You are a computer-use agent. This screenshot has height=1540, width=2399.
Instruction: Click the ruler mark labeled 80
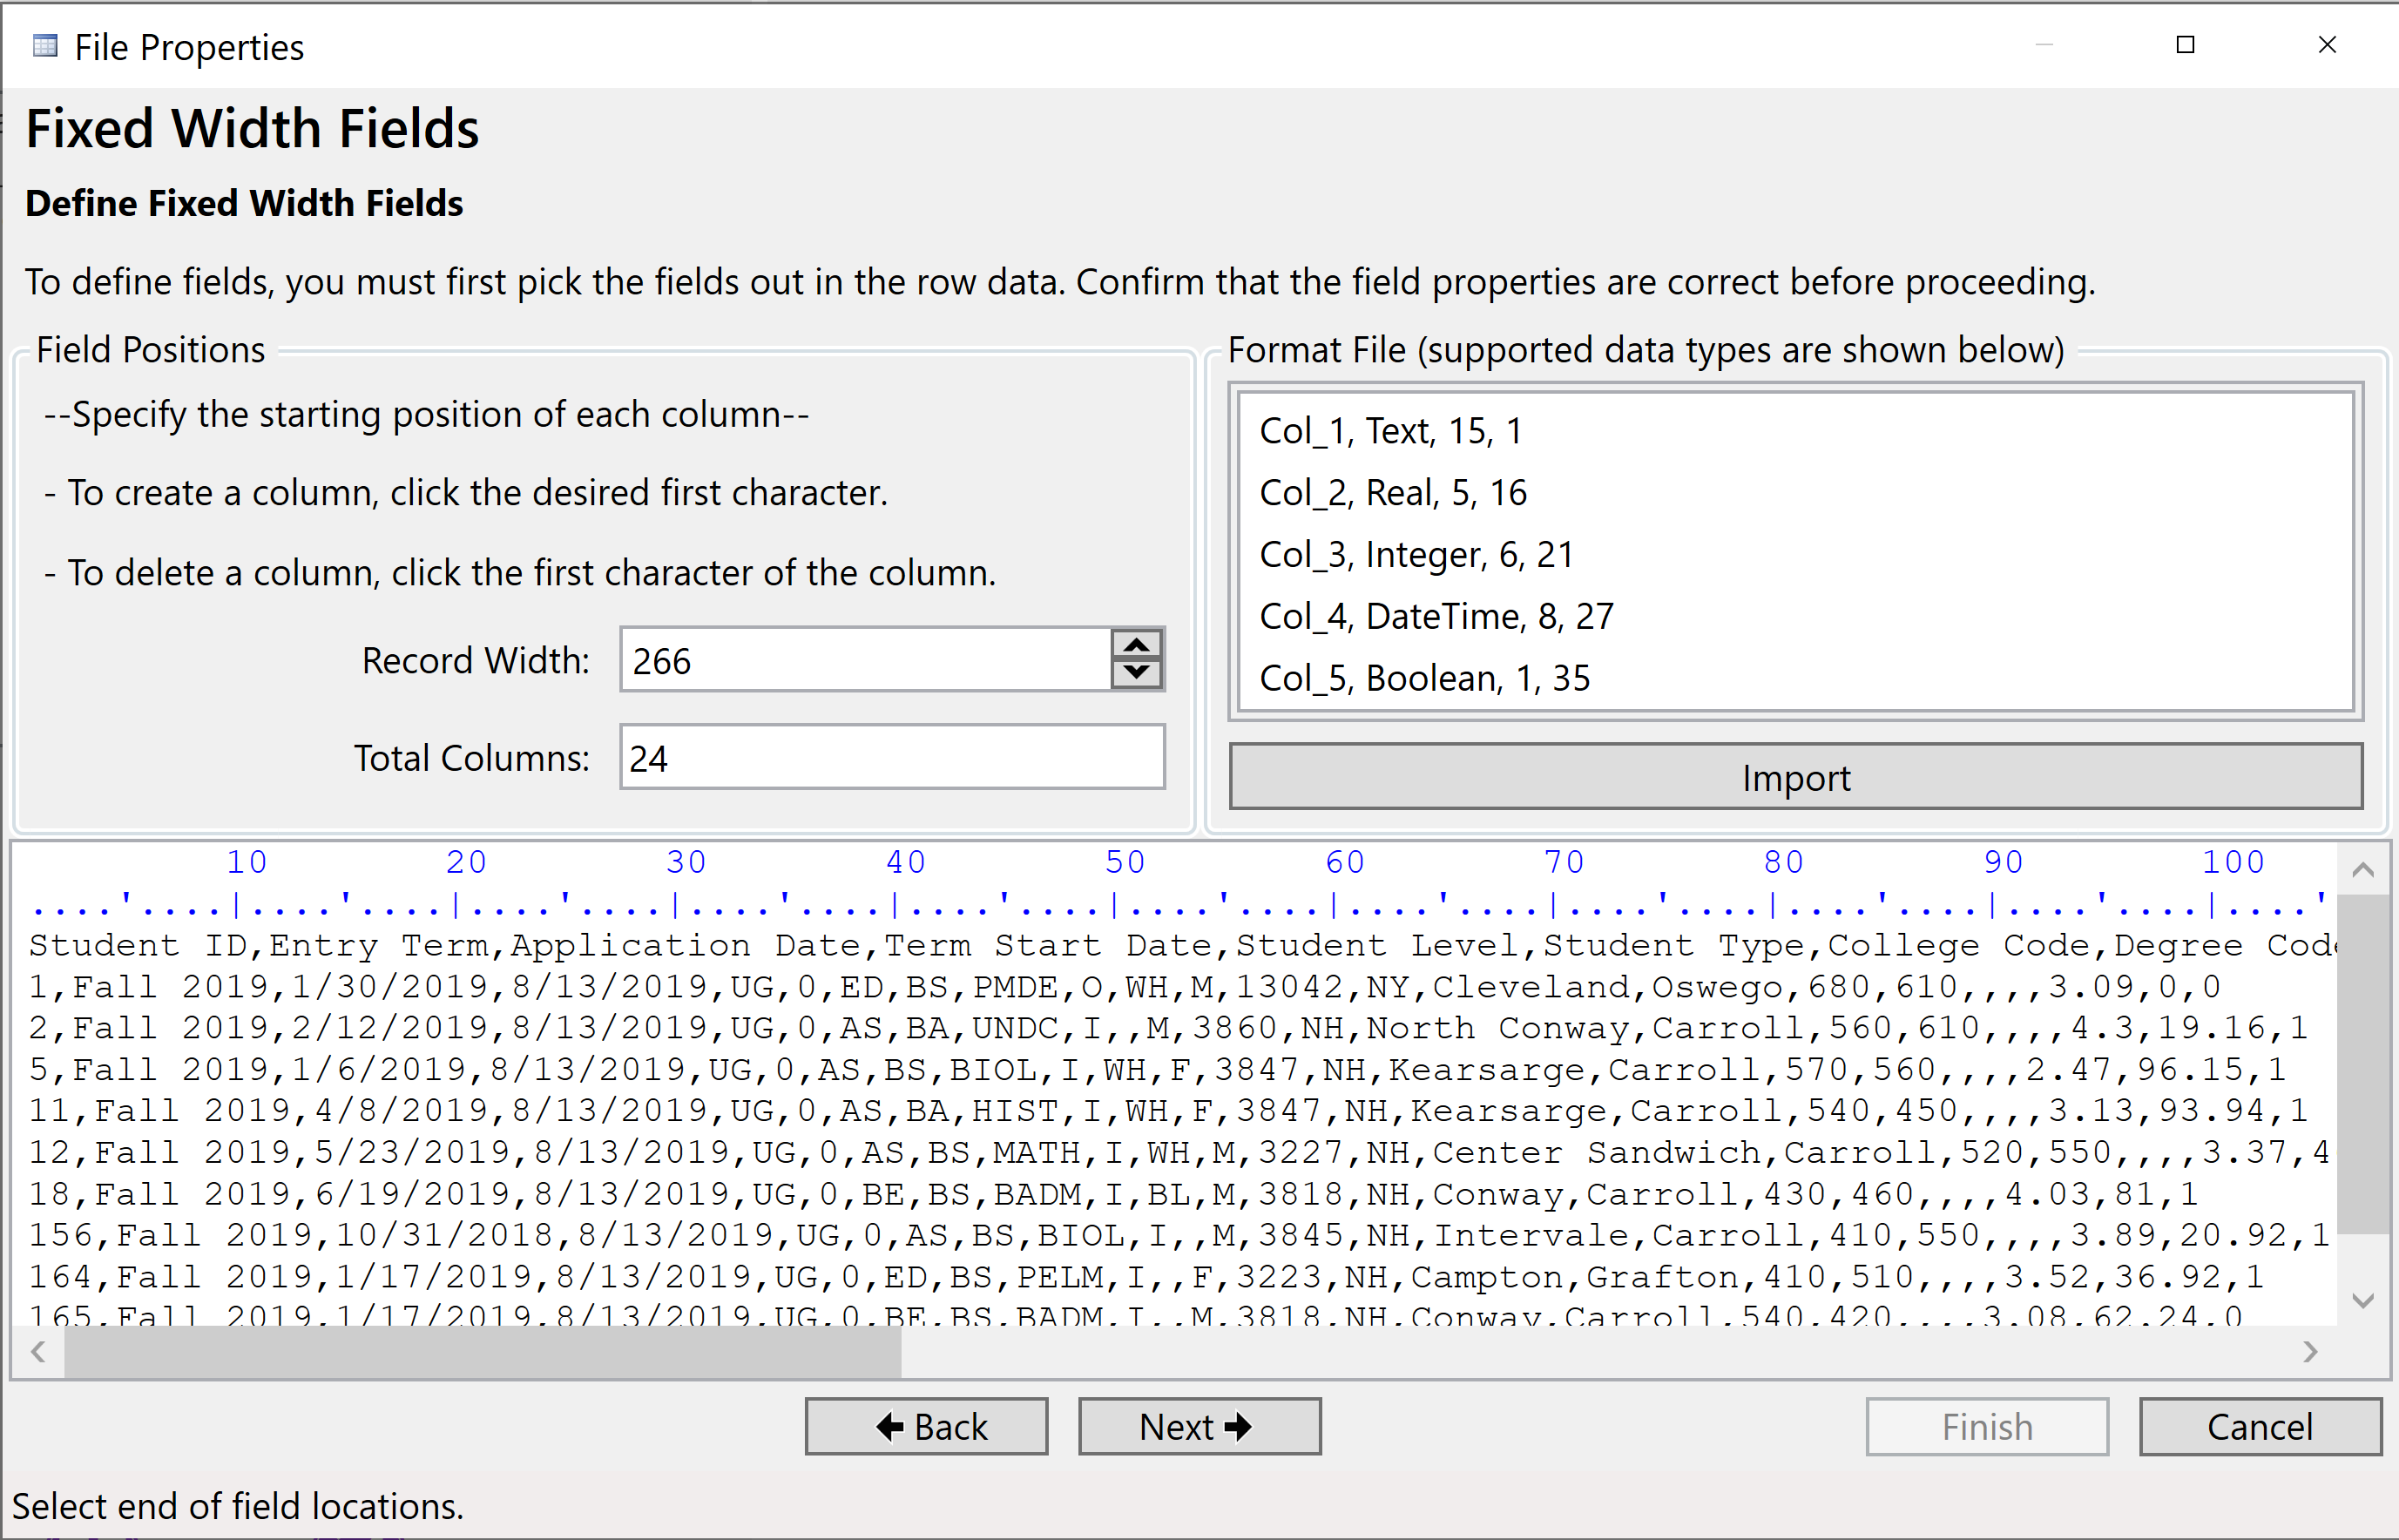point(1784,862)
